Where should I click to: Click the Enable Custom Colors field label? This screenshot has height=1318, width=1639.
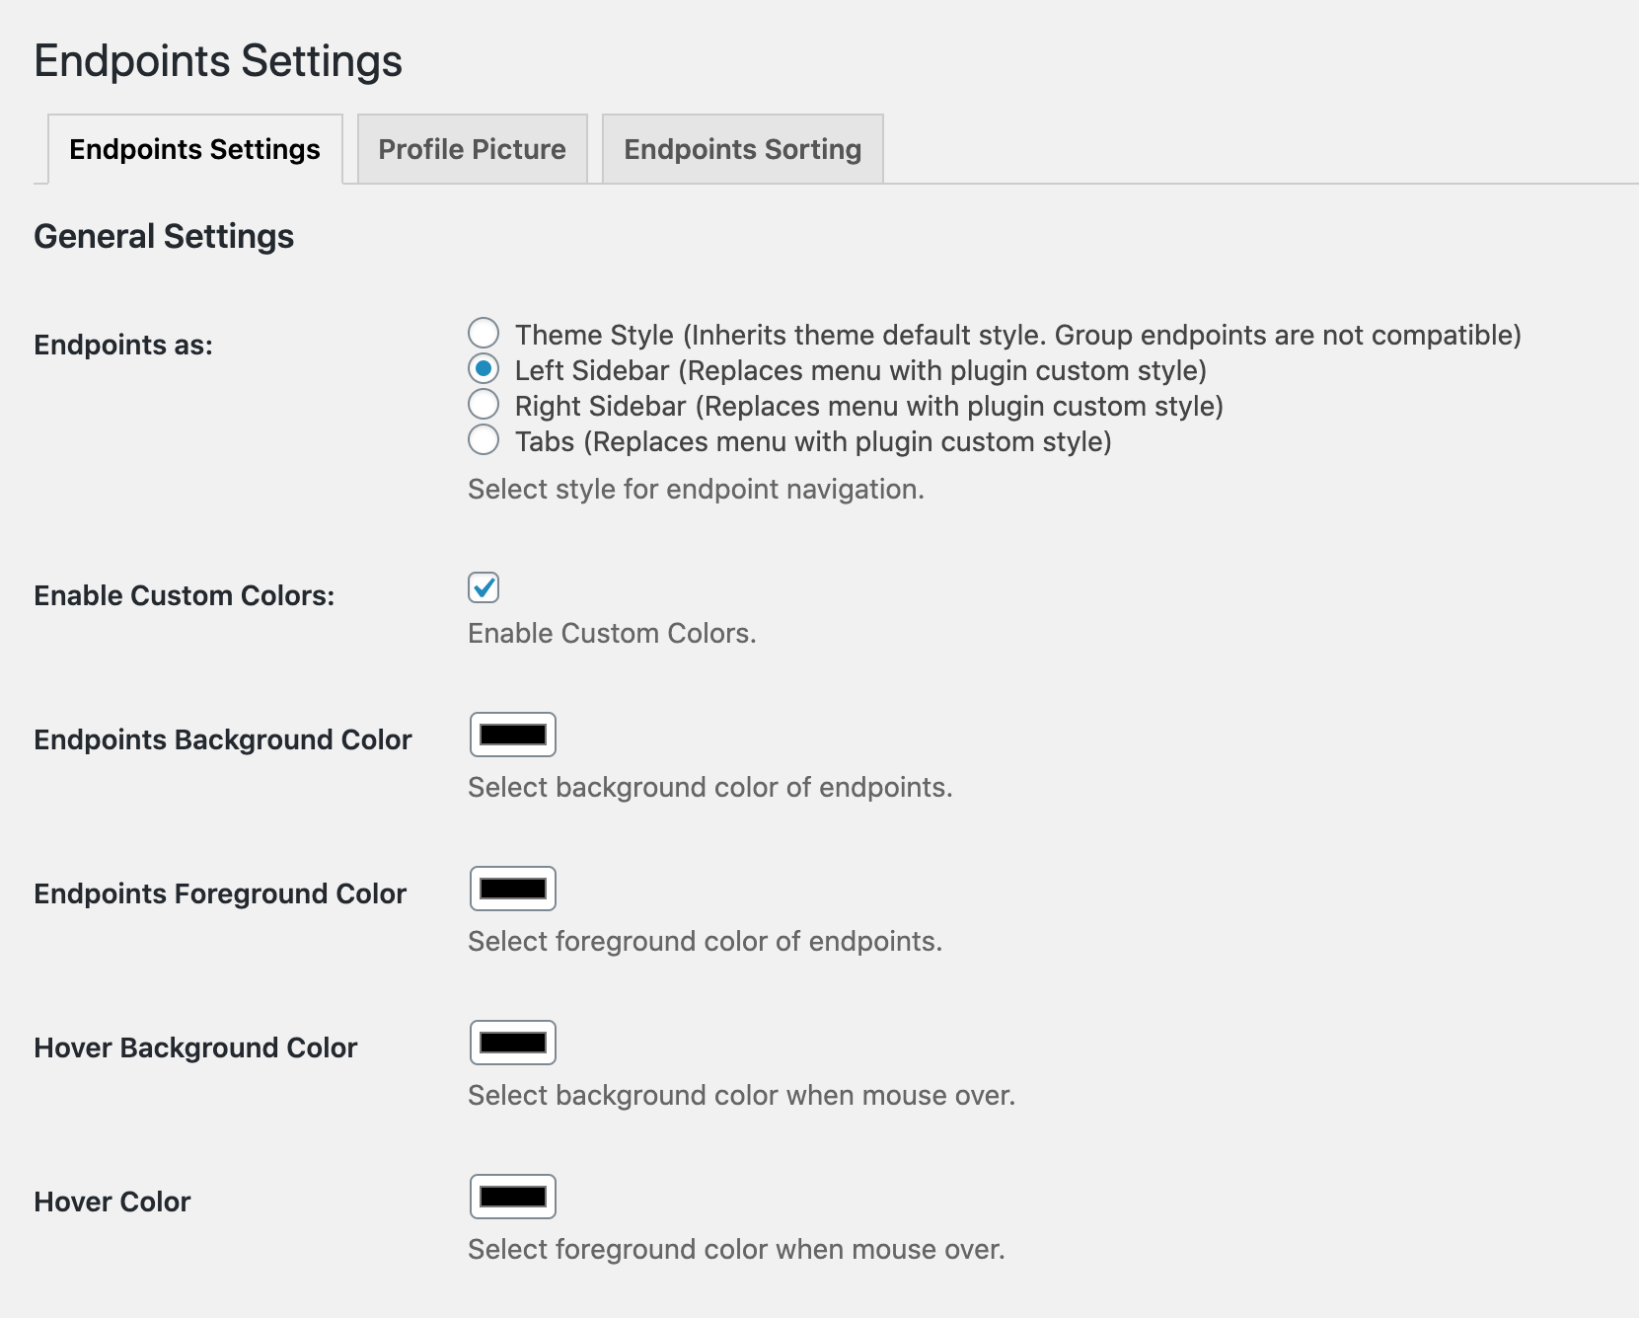[x=185, y=596]
